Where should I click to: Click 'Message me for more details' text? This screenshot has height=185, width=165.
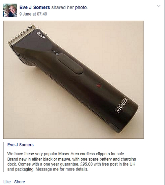coord(62,169)
